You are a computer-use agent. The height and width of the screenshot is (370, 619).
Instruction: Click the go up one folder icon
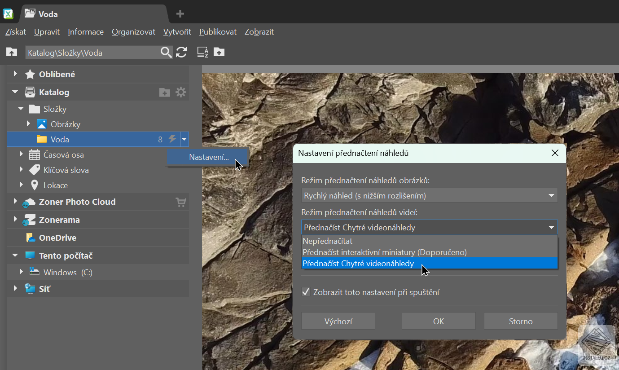[x=12, y=52]
